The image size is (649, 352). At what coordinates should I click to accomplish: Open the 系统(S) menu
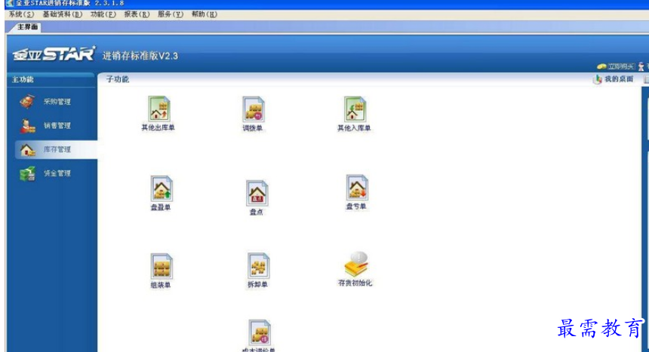click(x=21, y=14)
